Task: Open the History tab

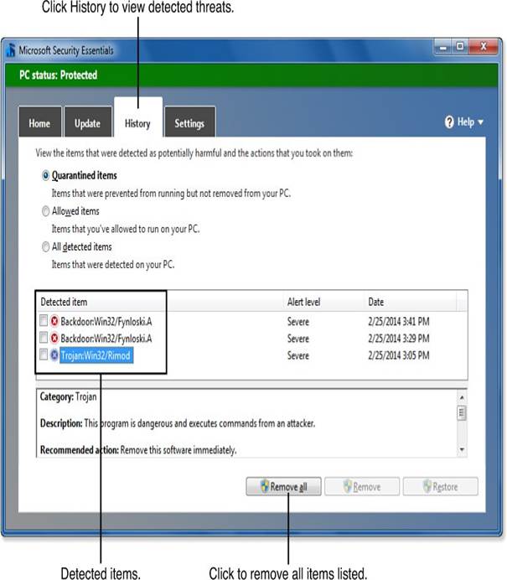Action: [138, 118]
